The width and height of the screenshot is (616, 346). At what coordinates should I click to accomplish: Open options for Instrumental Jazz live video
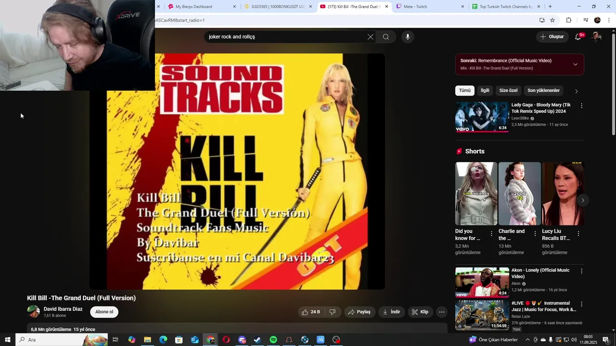[581, 304]
